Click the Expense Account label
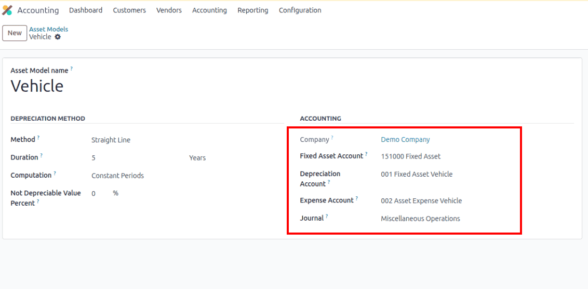The image size is (588, 289). 327,200
